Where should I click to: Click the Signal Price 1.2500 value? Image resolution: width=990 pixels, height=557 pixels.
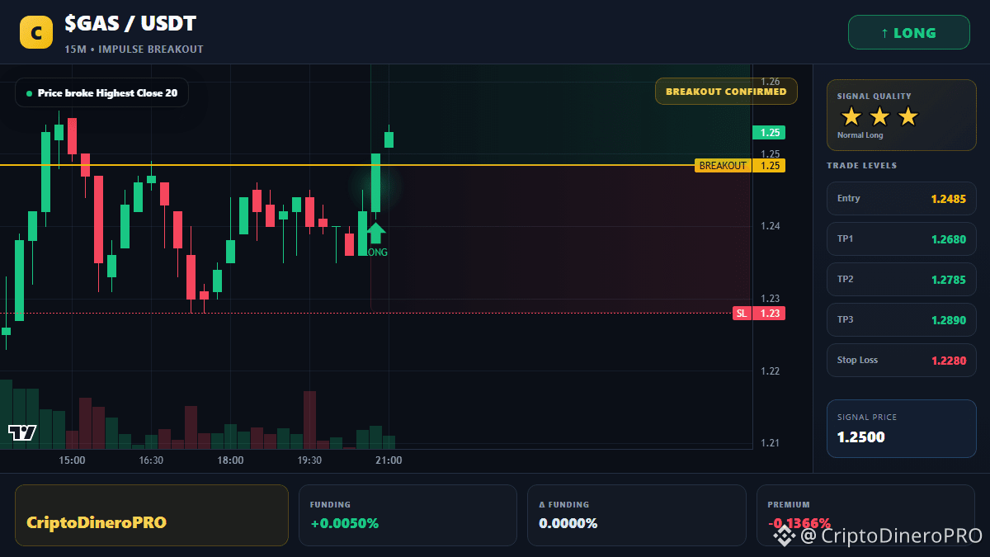pyautogui.click(x=861, y=437)
